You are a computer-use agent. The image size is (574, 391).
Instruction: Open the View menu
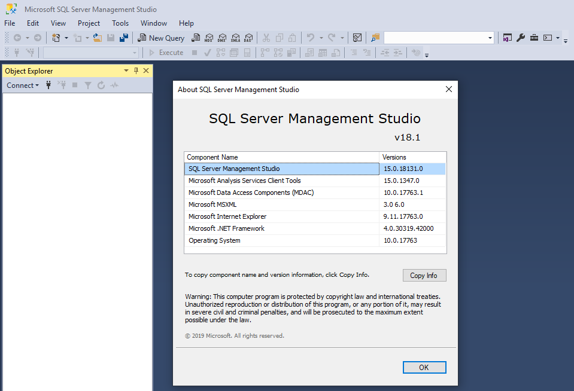click(x=57, y=23)
